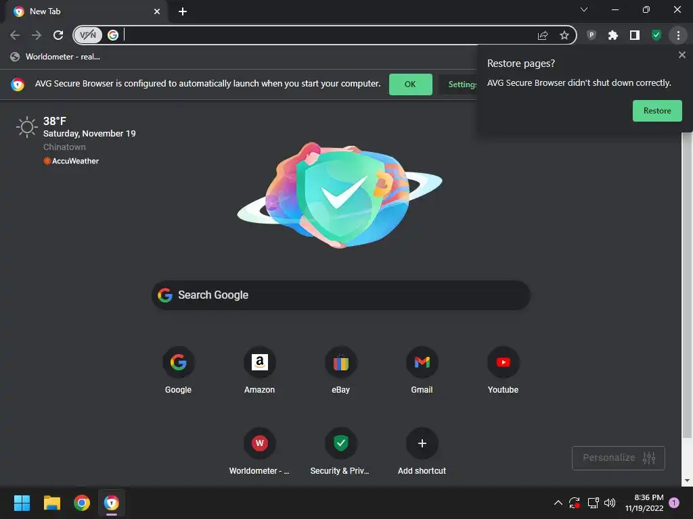
Task: Click the page vertical scrollbar
Action: (x=686, y=282)
